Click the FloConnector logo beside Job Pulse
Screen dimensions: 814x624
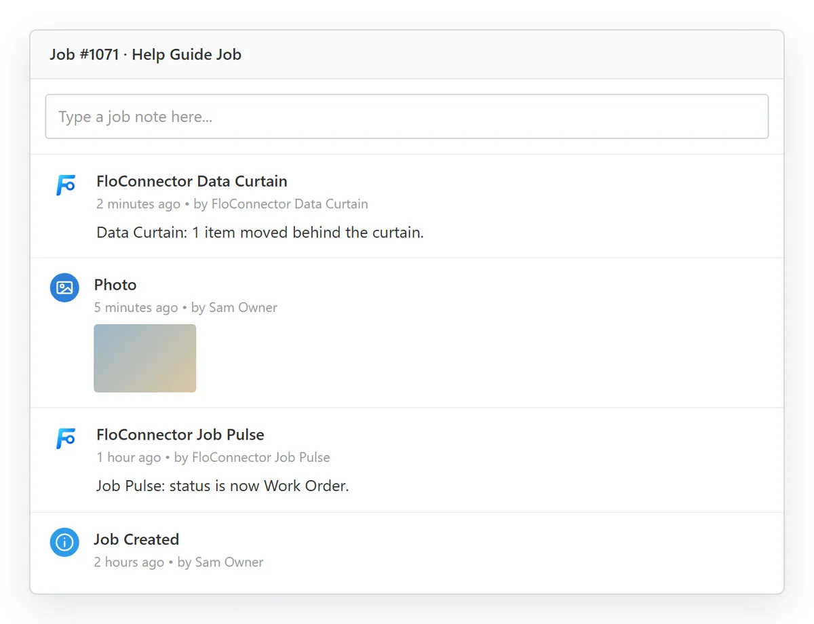65,439
